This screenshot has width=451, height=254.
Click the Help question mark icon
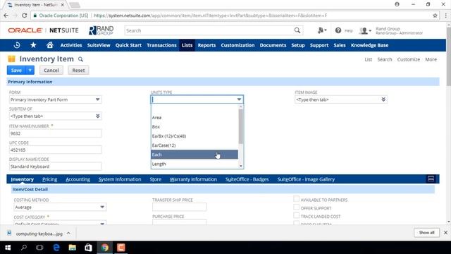(338, 30)
